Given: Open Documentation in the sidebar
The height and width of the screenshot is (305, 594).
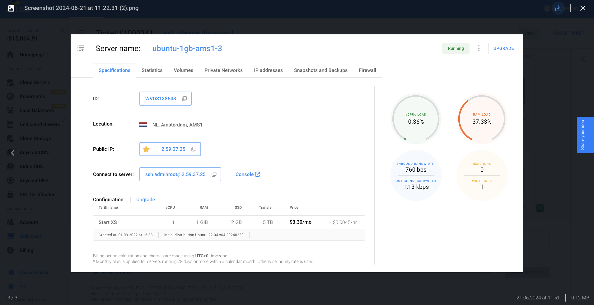Looking at the screenshot, I should pyautogui.click(x=34, y=273).
